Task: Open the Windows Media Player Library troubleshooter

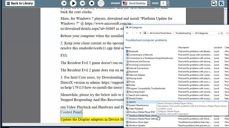Action: (x=141, y=115)
